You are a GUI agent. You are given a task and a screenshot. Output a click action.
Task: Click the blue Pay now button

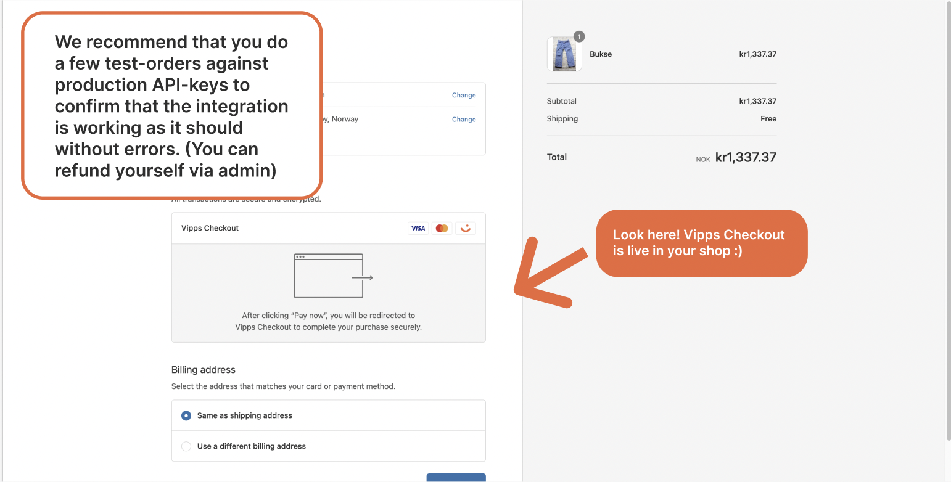[x=456, y=478]
